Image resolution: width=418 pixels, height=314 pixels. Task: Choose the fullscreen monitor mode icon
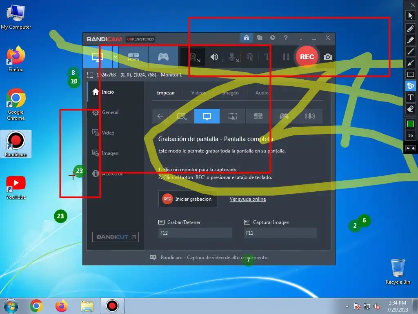tap(207, 116)
